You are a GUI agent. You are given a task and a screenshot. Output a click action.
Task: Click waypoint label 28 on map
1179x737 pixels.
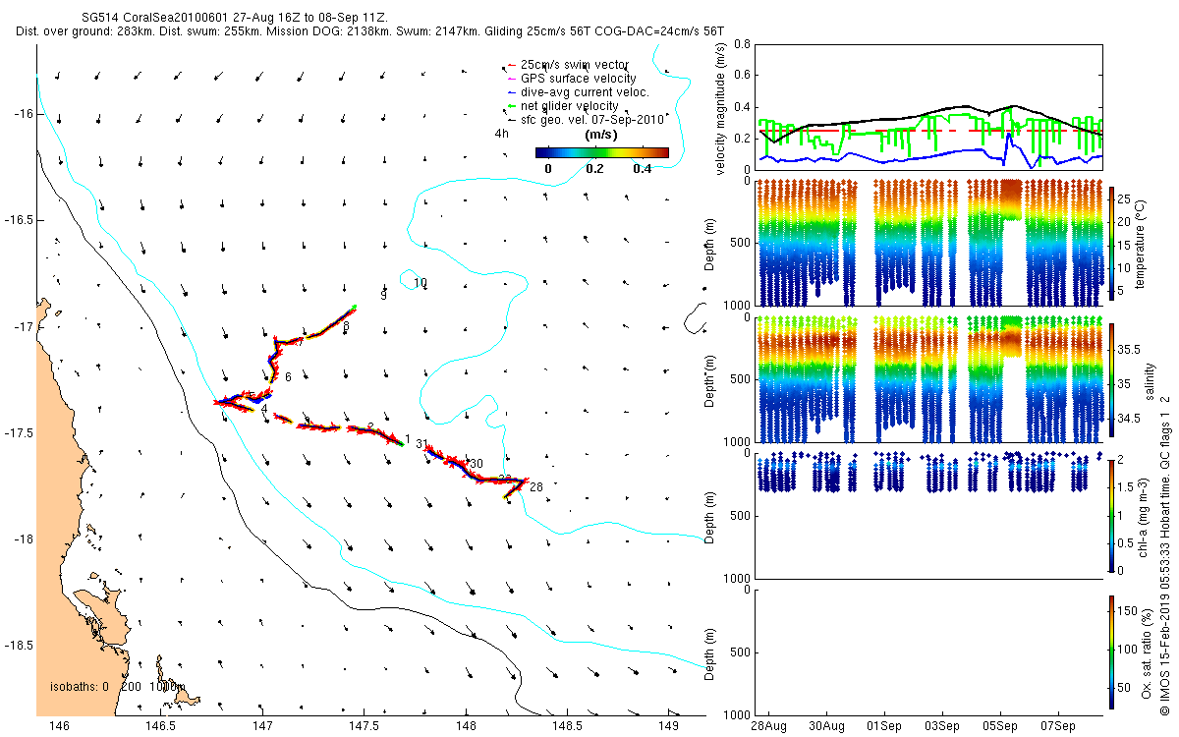[535, 486]
